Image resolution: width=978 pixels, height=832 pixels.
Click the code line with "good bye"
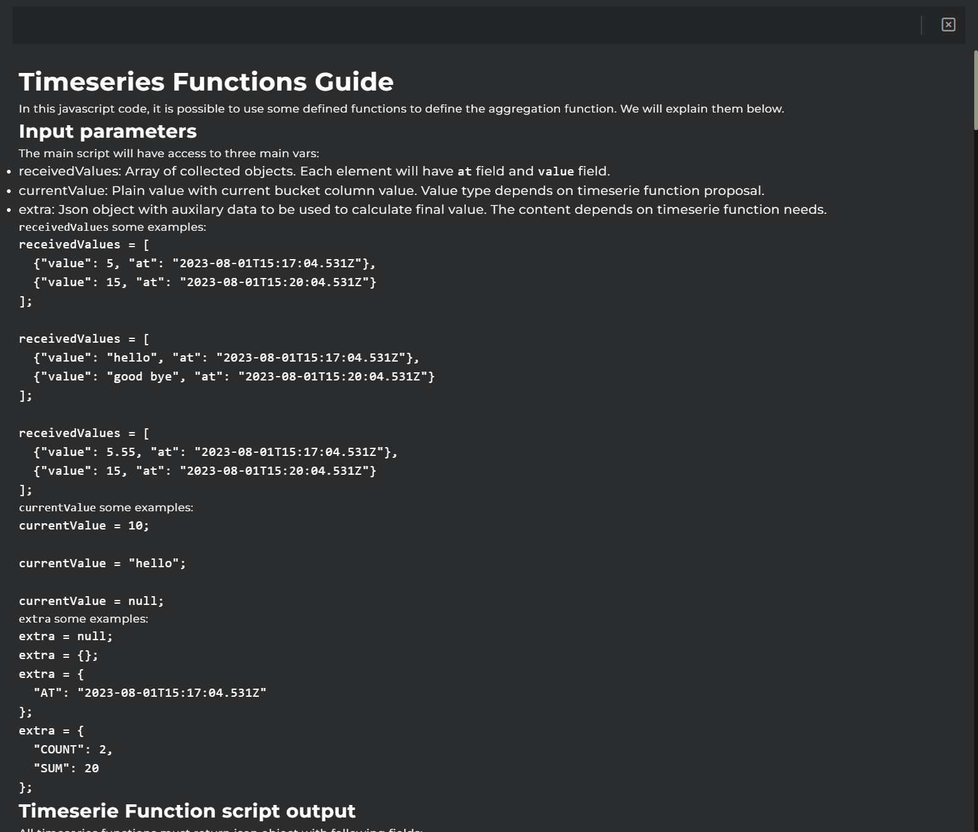coord(234,377)
